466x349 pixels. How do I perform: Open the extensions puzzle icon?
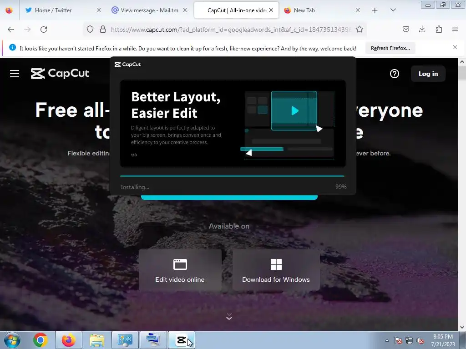439,29
